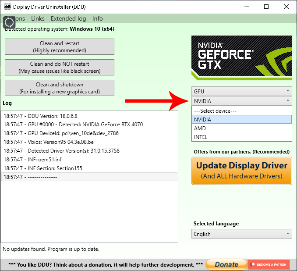Close the DDU window
This screenshot has height=271, width=297.
(286, 7)
